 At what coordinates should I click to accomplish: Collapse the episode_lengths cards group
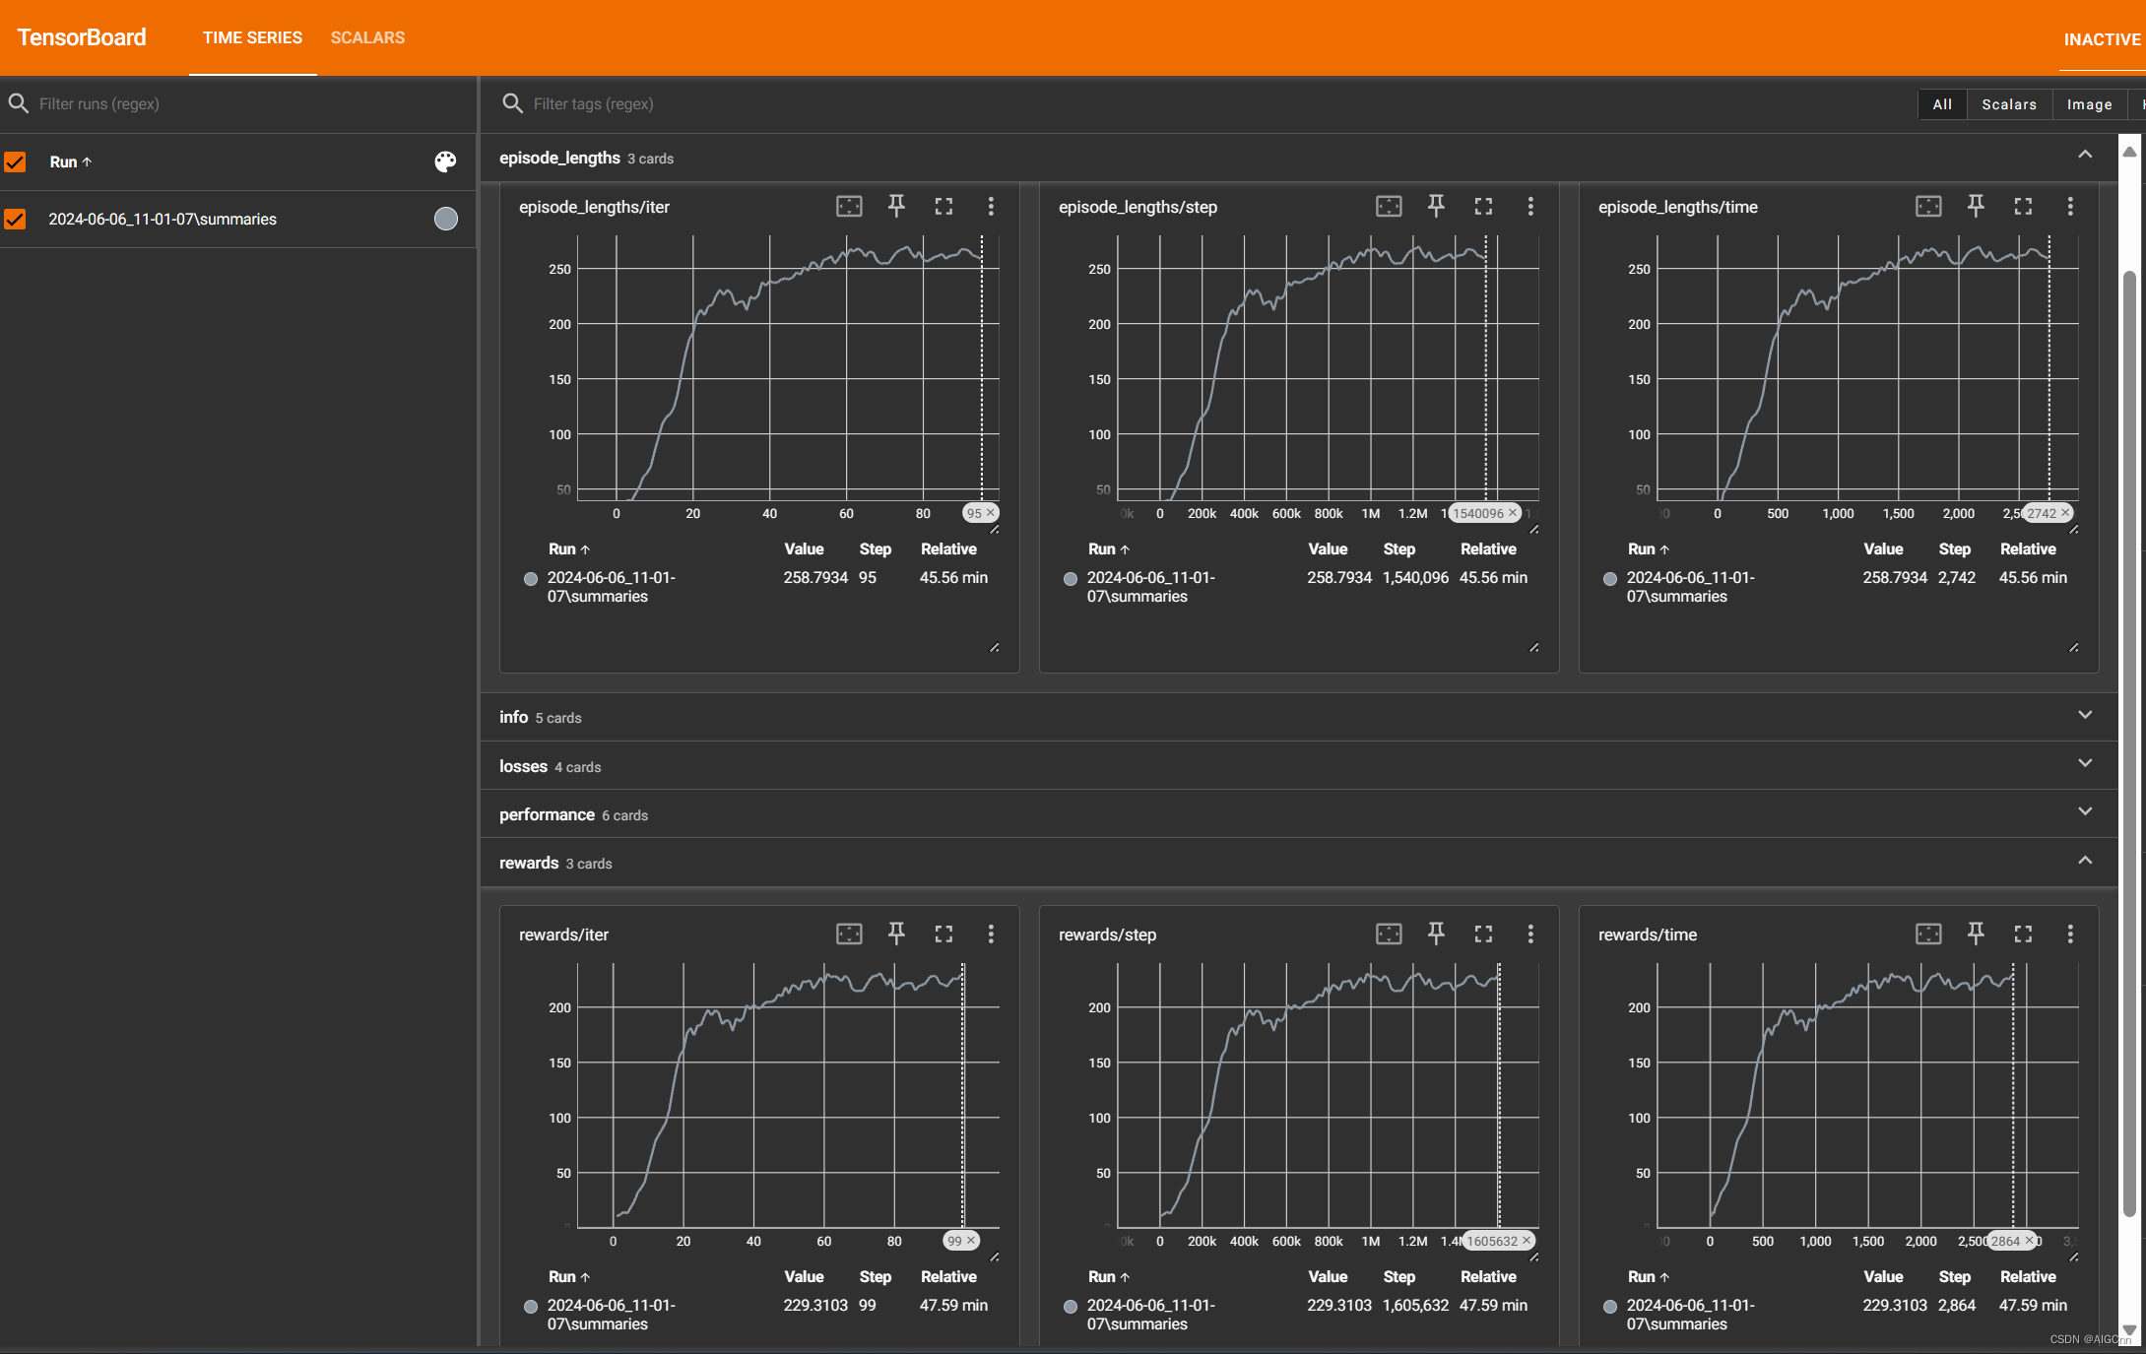point(2085,156)
